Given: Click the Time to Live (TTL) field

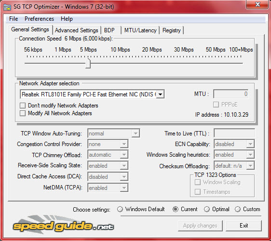Looking at the screenshot, I should (234, 133).
